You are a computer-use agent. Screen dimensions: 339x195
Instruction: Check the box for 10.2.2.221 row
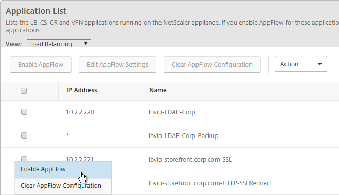click(24, 159)
